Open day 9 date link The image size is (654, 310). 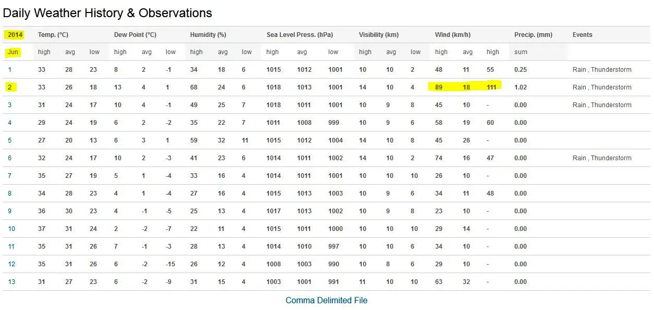[10, 211]
